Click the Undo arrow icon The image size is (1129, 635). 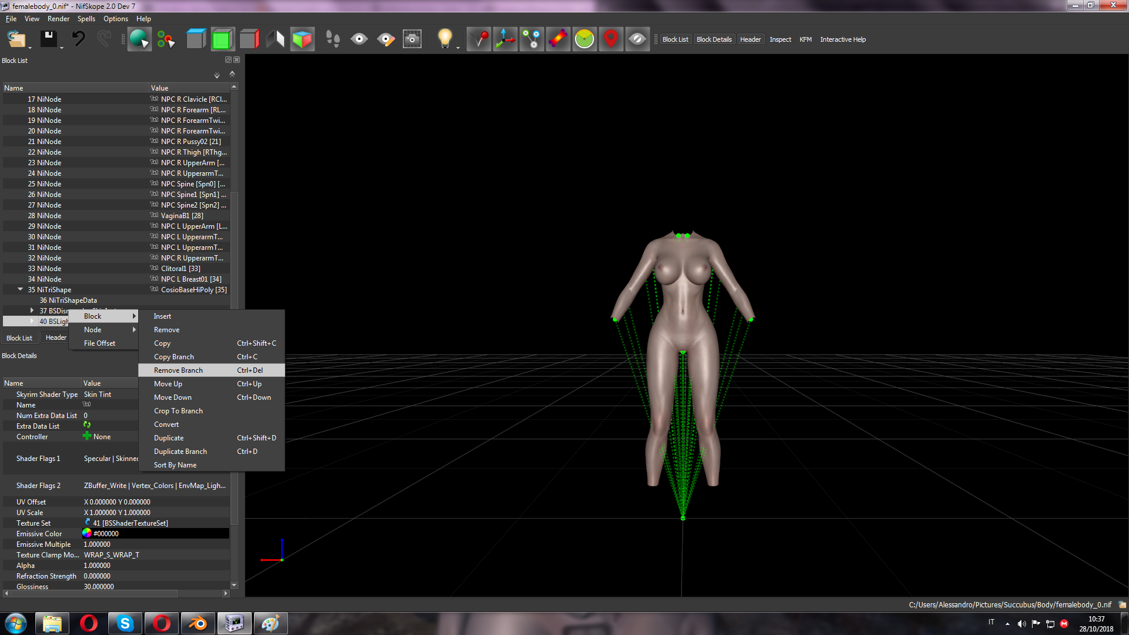pyautogui.click(x=78, y=39)
